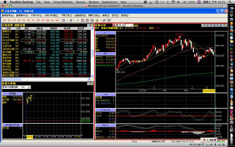
Task: Open the minute interval dropdown beside 分
Action: tap(131, 25)
